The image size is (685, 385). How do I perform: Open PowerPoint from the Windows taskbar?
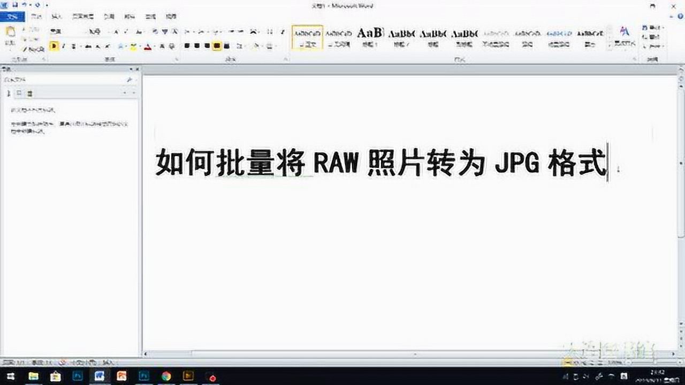point(121,376)
